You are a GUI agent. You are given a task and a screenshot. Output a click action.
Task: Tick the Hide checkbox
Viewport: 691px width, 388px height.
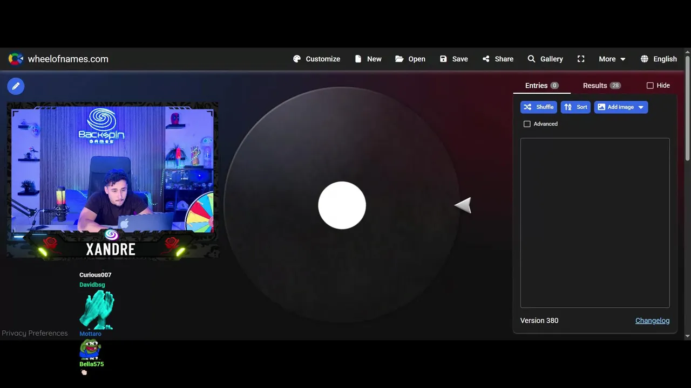coord(650,86)
